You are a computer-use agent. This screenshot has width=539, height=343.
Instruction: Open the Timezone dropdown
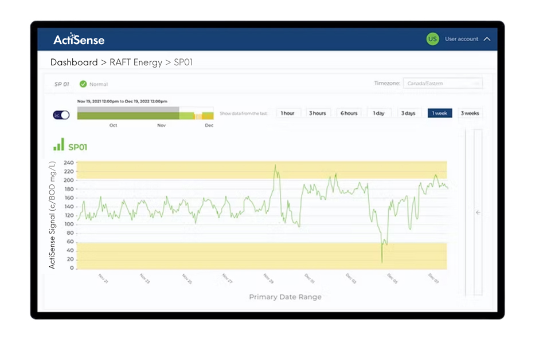(442, 84)
